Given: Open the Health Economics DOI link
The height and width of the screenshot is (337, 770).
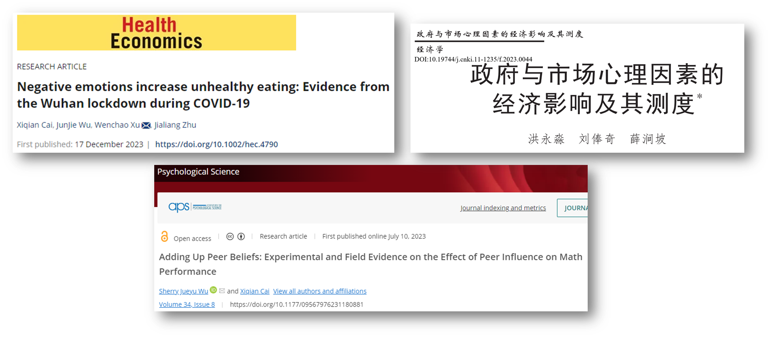Looking at the screenshot, I should point(216,144).
